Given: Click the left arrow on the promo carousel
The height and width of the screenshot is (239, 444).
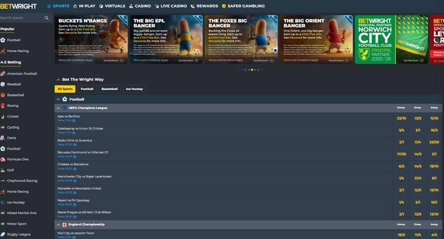Looking at the screenshot, I should [61, 39].
